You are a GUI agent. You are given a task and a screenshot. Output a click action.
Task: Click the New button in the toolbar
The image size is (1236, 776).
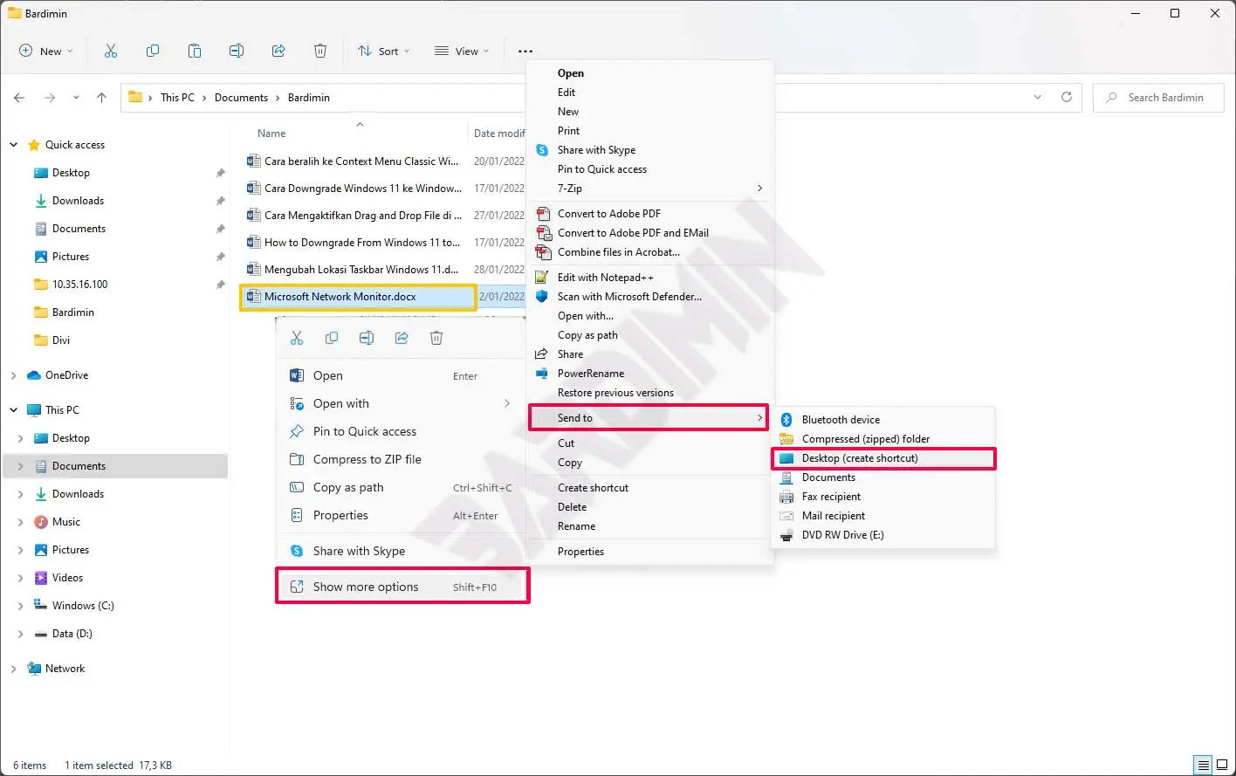45,52
